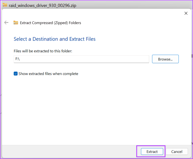Click the "Select a Destination and Extract Files" heading
The image size is (193, 159).
pos(54,39)
